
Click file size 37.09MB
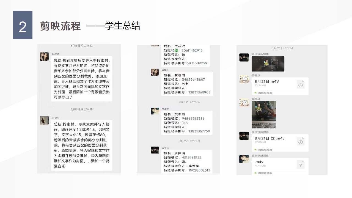pyautogui.click(x=260, y=142)
